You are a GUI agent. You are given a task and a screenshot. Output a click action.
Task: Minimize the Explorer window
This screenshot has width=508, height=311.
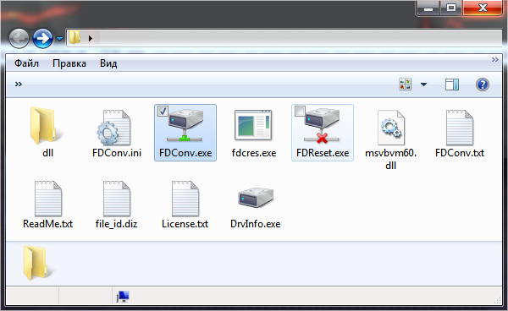click(x=428, y=8)
